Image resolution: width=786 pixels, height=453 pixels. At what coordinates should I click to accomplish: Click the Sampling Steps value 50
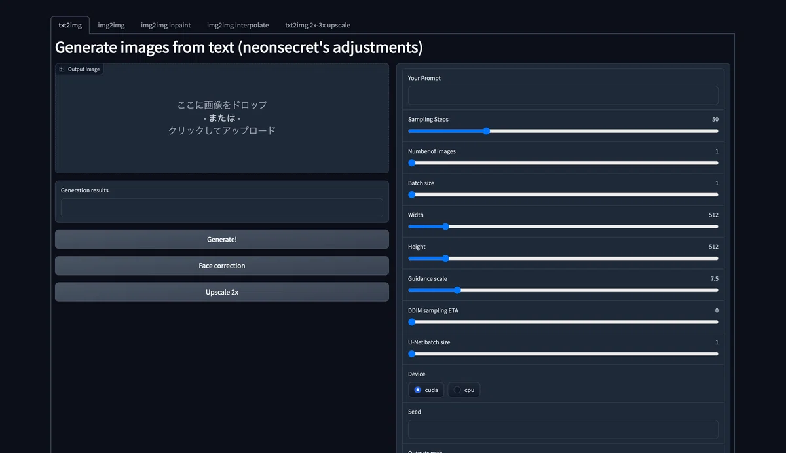click(x=715, y=119)
